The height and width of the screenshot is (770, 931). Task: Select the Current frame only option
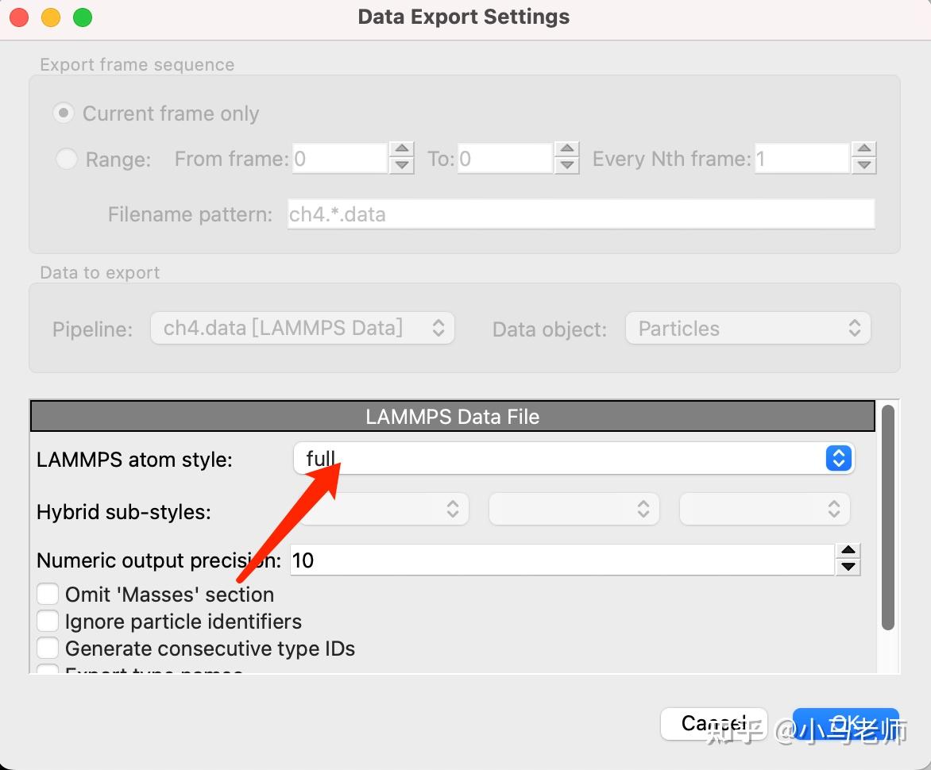tap(64, 114)
